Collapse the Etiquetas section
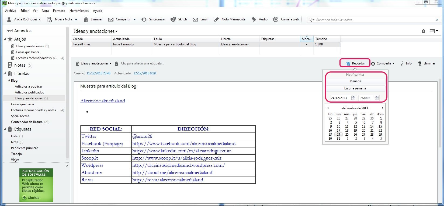 (5, 129)
